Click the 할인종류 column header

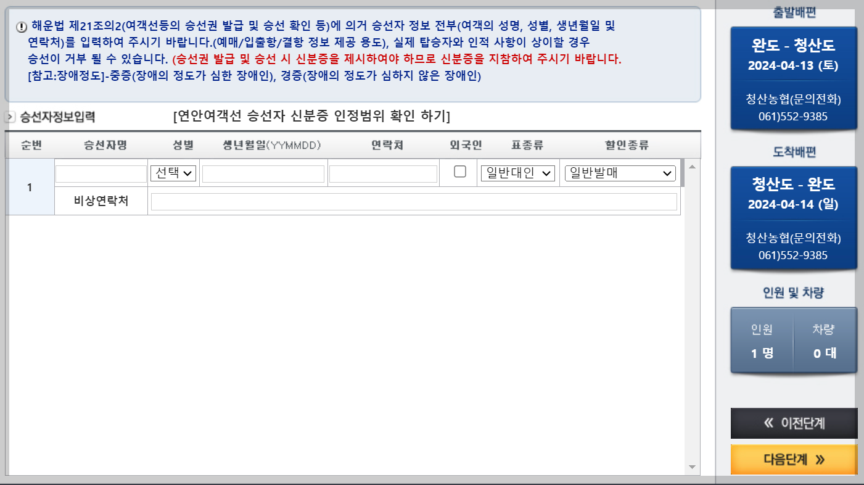(x=627, y=146)
